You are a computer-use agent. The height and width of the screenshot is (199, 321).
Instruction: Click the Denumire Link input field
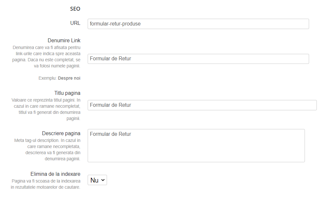[x=198, y=59]
